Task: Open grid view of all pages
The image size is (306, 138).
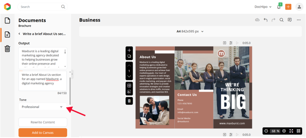Action: pos(299,131)
